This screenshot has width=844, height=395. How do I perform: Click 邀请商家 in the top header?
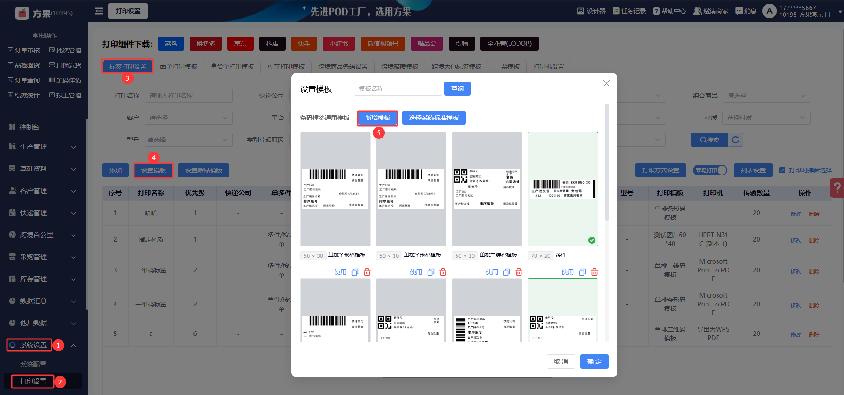coord(711,11)
